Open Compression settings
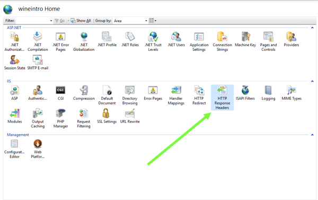This screenshot has height=200, width=318. coord(84,93)
